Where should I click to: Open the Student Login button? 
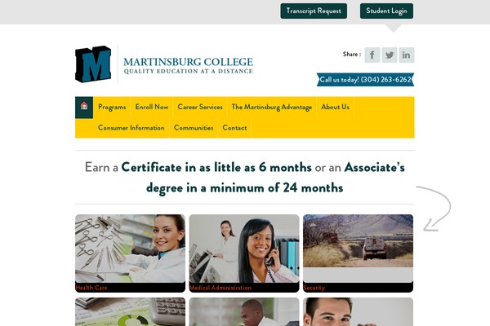[x=386, y=11]
